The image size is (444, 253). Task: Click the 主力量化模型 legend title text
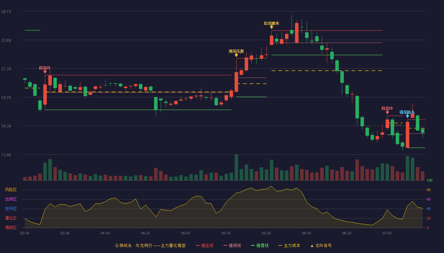coord(173,245)
